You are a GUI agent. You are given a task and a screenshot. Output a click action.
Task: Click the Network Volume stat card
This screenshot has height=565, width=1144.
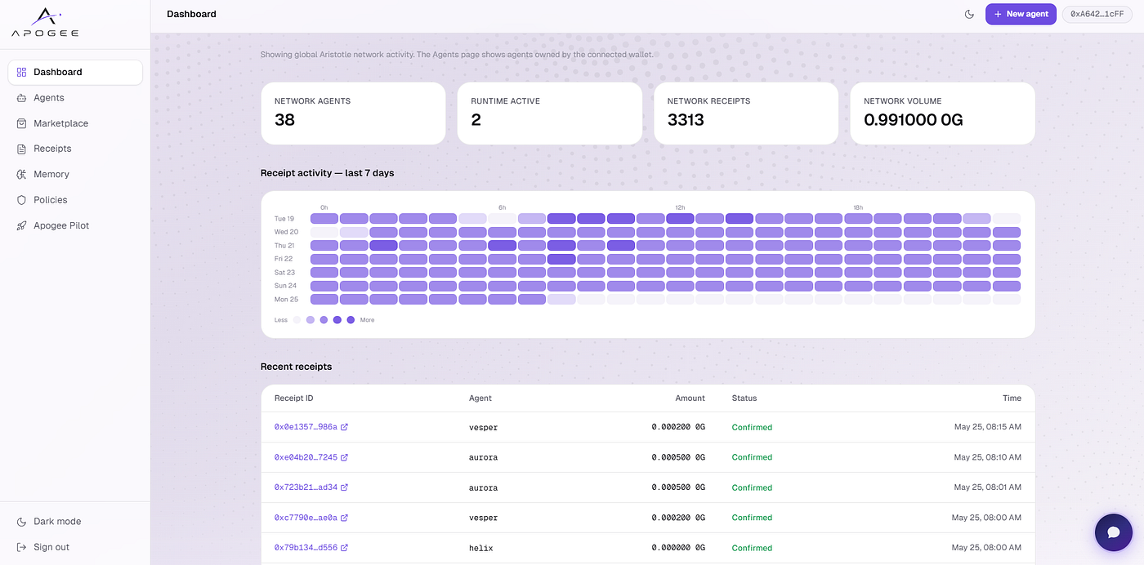click(x=943, y=113)
